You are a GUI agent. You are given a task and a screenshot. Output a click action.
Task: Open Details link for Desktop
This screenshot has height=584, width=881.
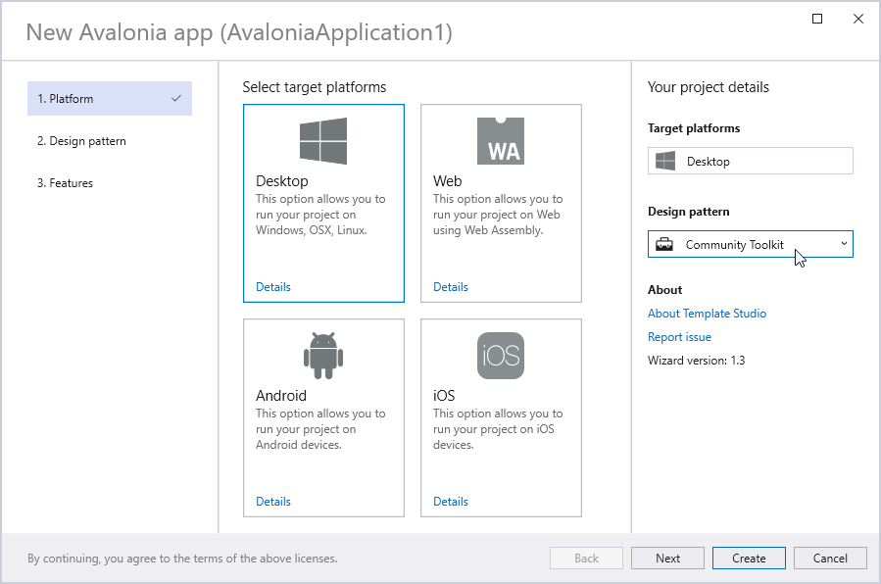click(x=273, y=287)
